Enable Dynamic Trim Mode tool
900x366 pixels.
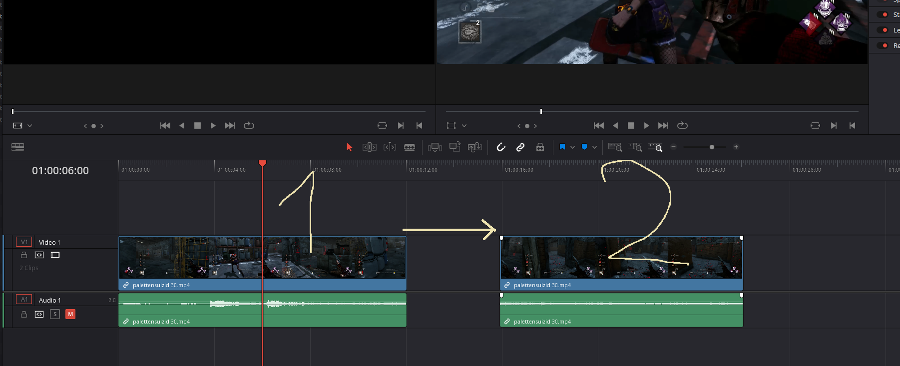pos(390,147)
